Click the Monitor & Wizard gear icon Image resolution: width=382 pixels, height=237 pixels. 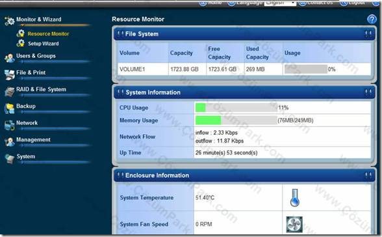10,20
